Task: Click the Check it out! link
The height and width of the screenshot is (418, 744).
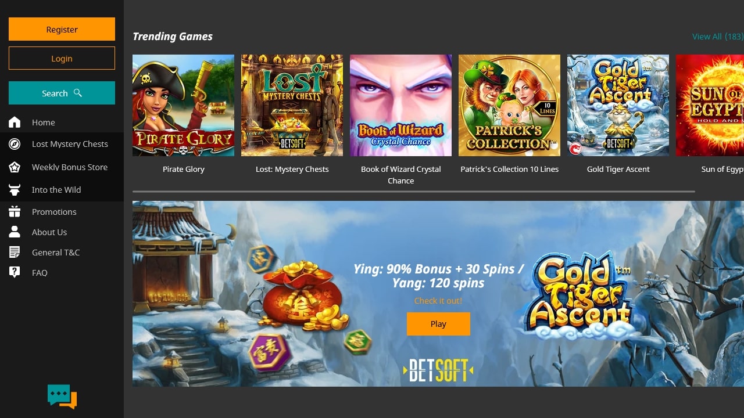Action: tap(438, 301)
